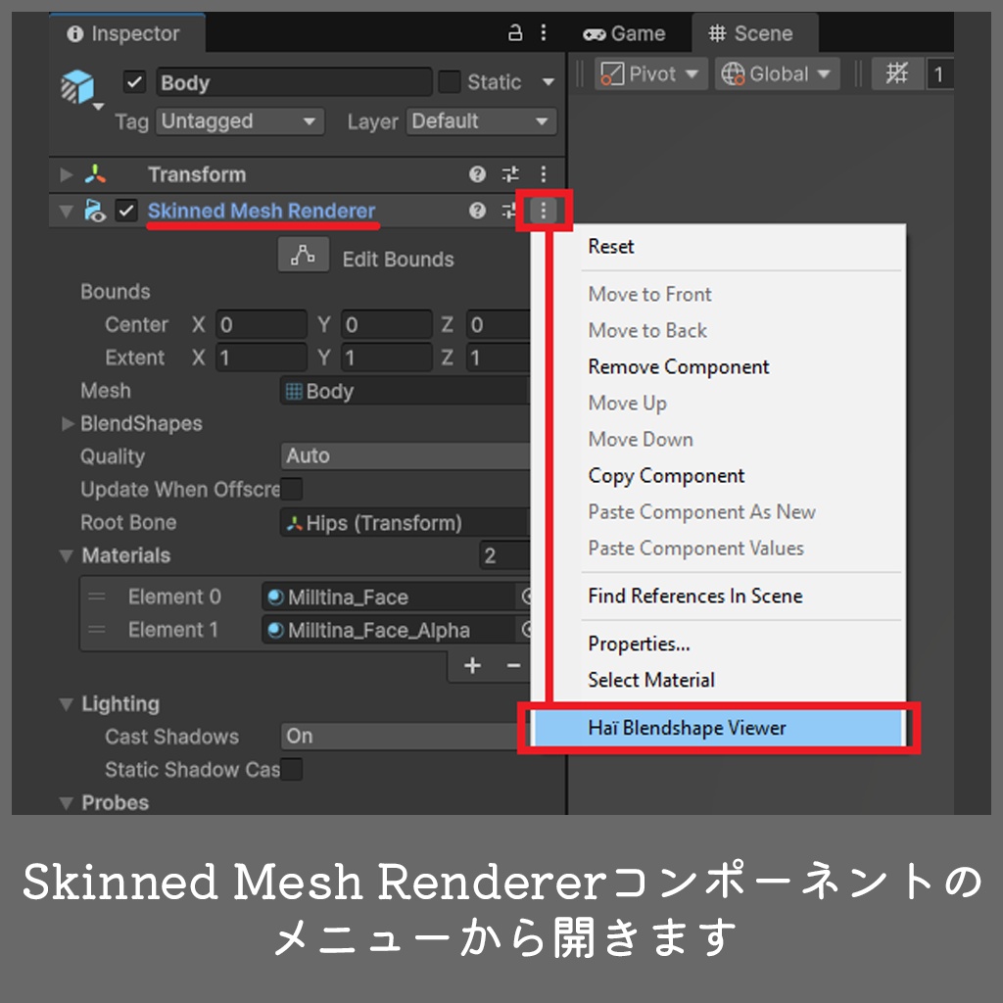Select the Inspector tab
This screenshot has height=1003, width=1003.
click(x=126, y=33)
